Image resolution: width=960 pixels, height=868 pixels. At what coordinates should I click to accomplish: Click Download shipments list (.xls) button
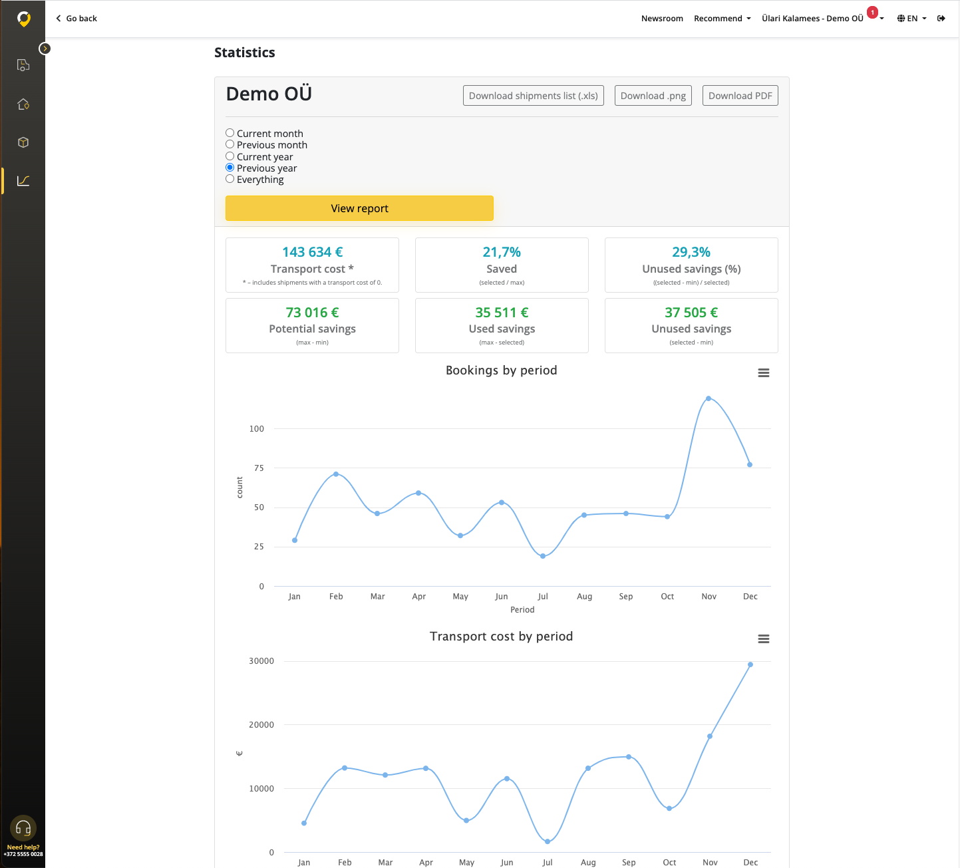click(533, 96)
